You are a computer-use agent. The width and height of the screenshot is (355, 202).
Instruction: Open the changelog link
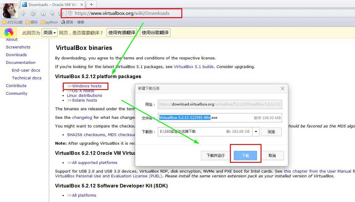point(82,118)
